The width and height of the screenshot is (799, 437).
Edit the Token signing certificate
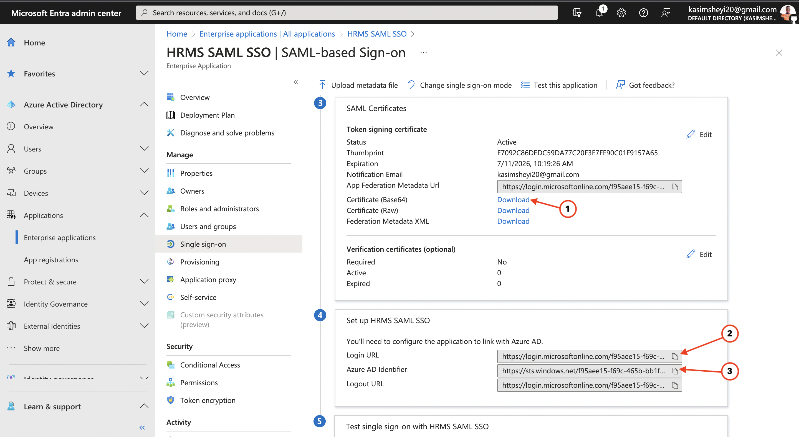699,134
